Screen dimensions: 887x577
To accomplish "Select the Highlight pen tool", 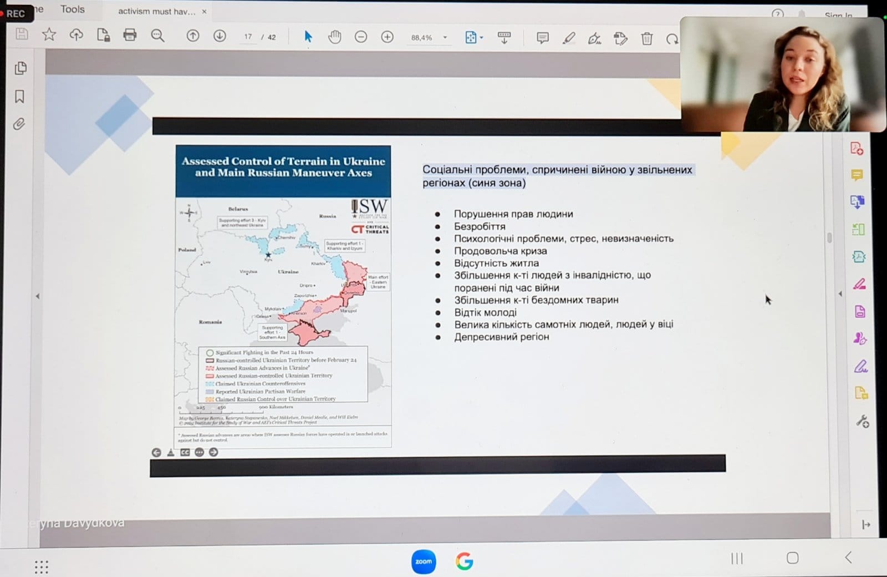I will pos(569,38).
